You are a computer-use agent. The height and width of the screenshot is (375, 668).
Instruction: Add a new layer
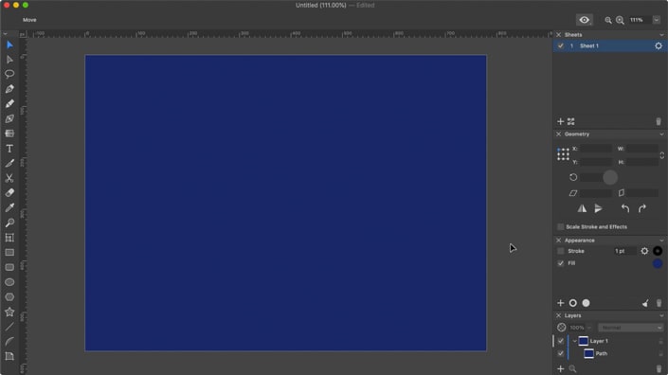coord(560,368)
